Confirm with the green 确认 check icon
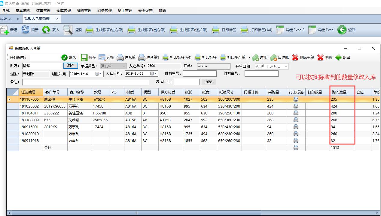This screenshot has height=216, width=381. click(64, 58)
